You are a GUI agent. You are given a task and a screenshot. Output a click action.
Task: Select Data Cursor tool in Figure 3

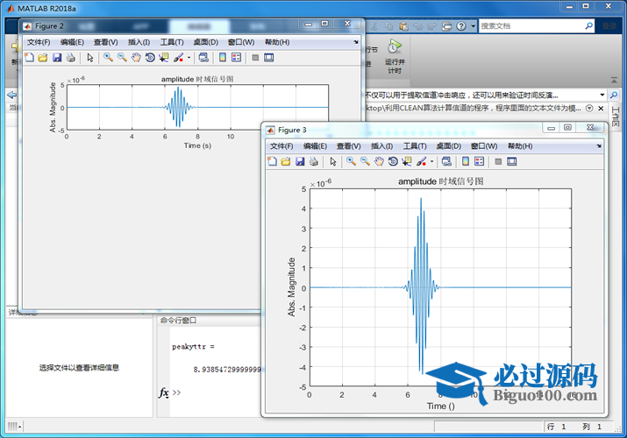[407, 161]
